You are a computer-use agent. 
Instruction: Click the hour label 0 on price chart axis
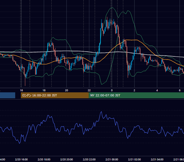112,90
